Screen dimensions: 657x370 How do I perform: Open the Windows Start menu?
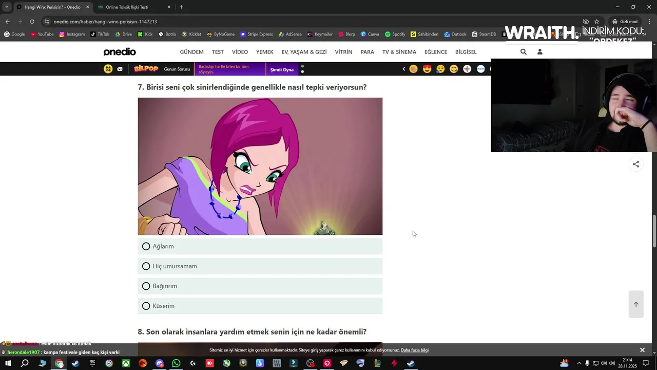point(8,363)
